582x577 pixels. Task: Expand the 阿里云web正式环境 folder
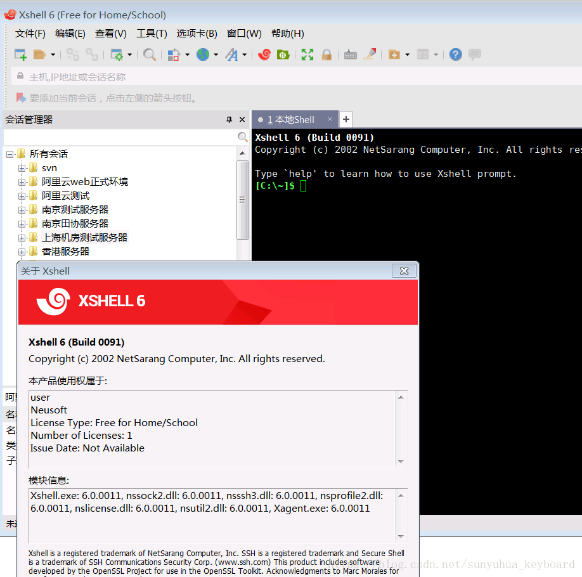click(22, 182)
